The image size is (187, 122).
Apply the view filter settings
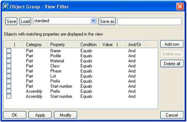(40, 115)
